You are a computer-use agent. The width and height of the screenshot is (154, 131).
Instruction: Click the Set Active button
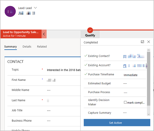(x=117, y=123)
